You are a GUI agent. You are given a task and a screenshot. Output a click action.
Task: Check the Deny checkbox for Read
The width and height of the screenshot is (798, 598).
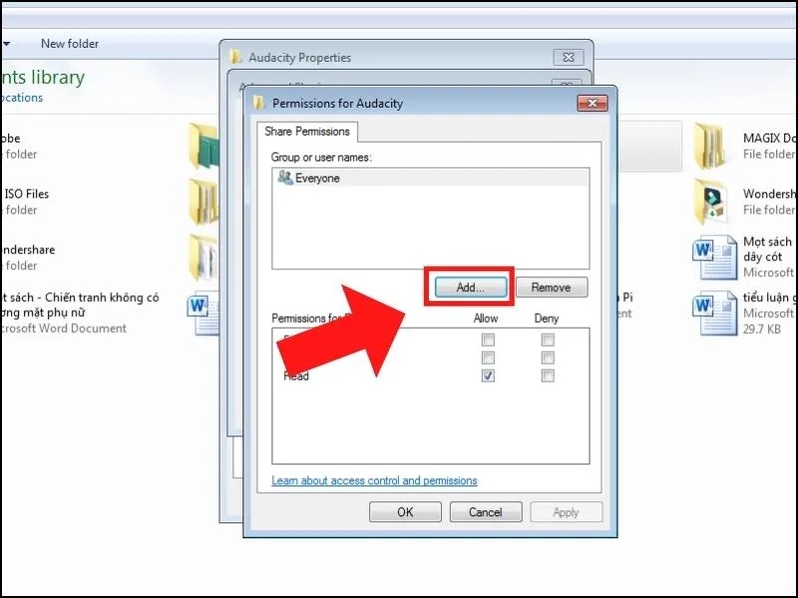548,376
